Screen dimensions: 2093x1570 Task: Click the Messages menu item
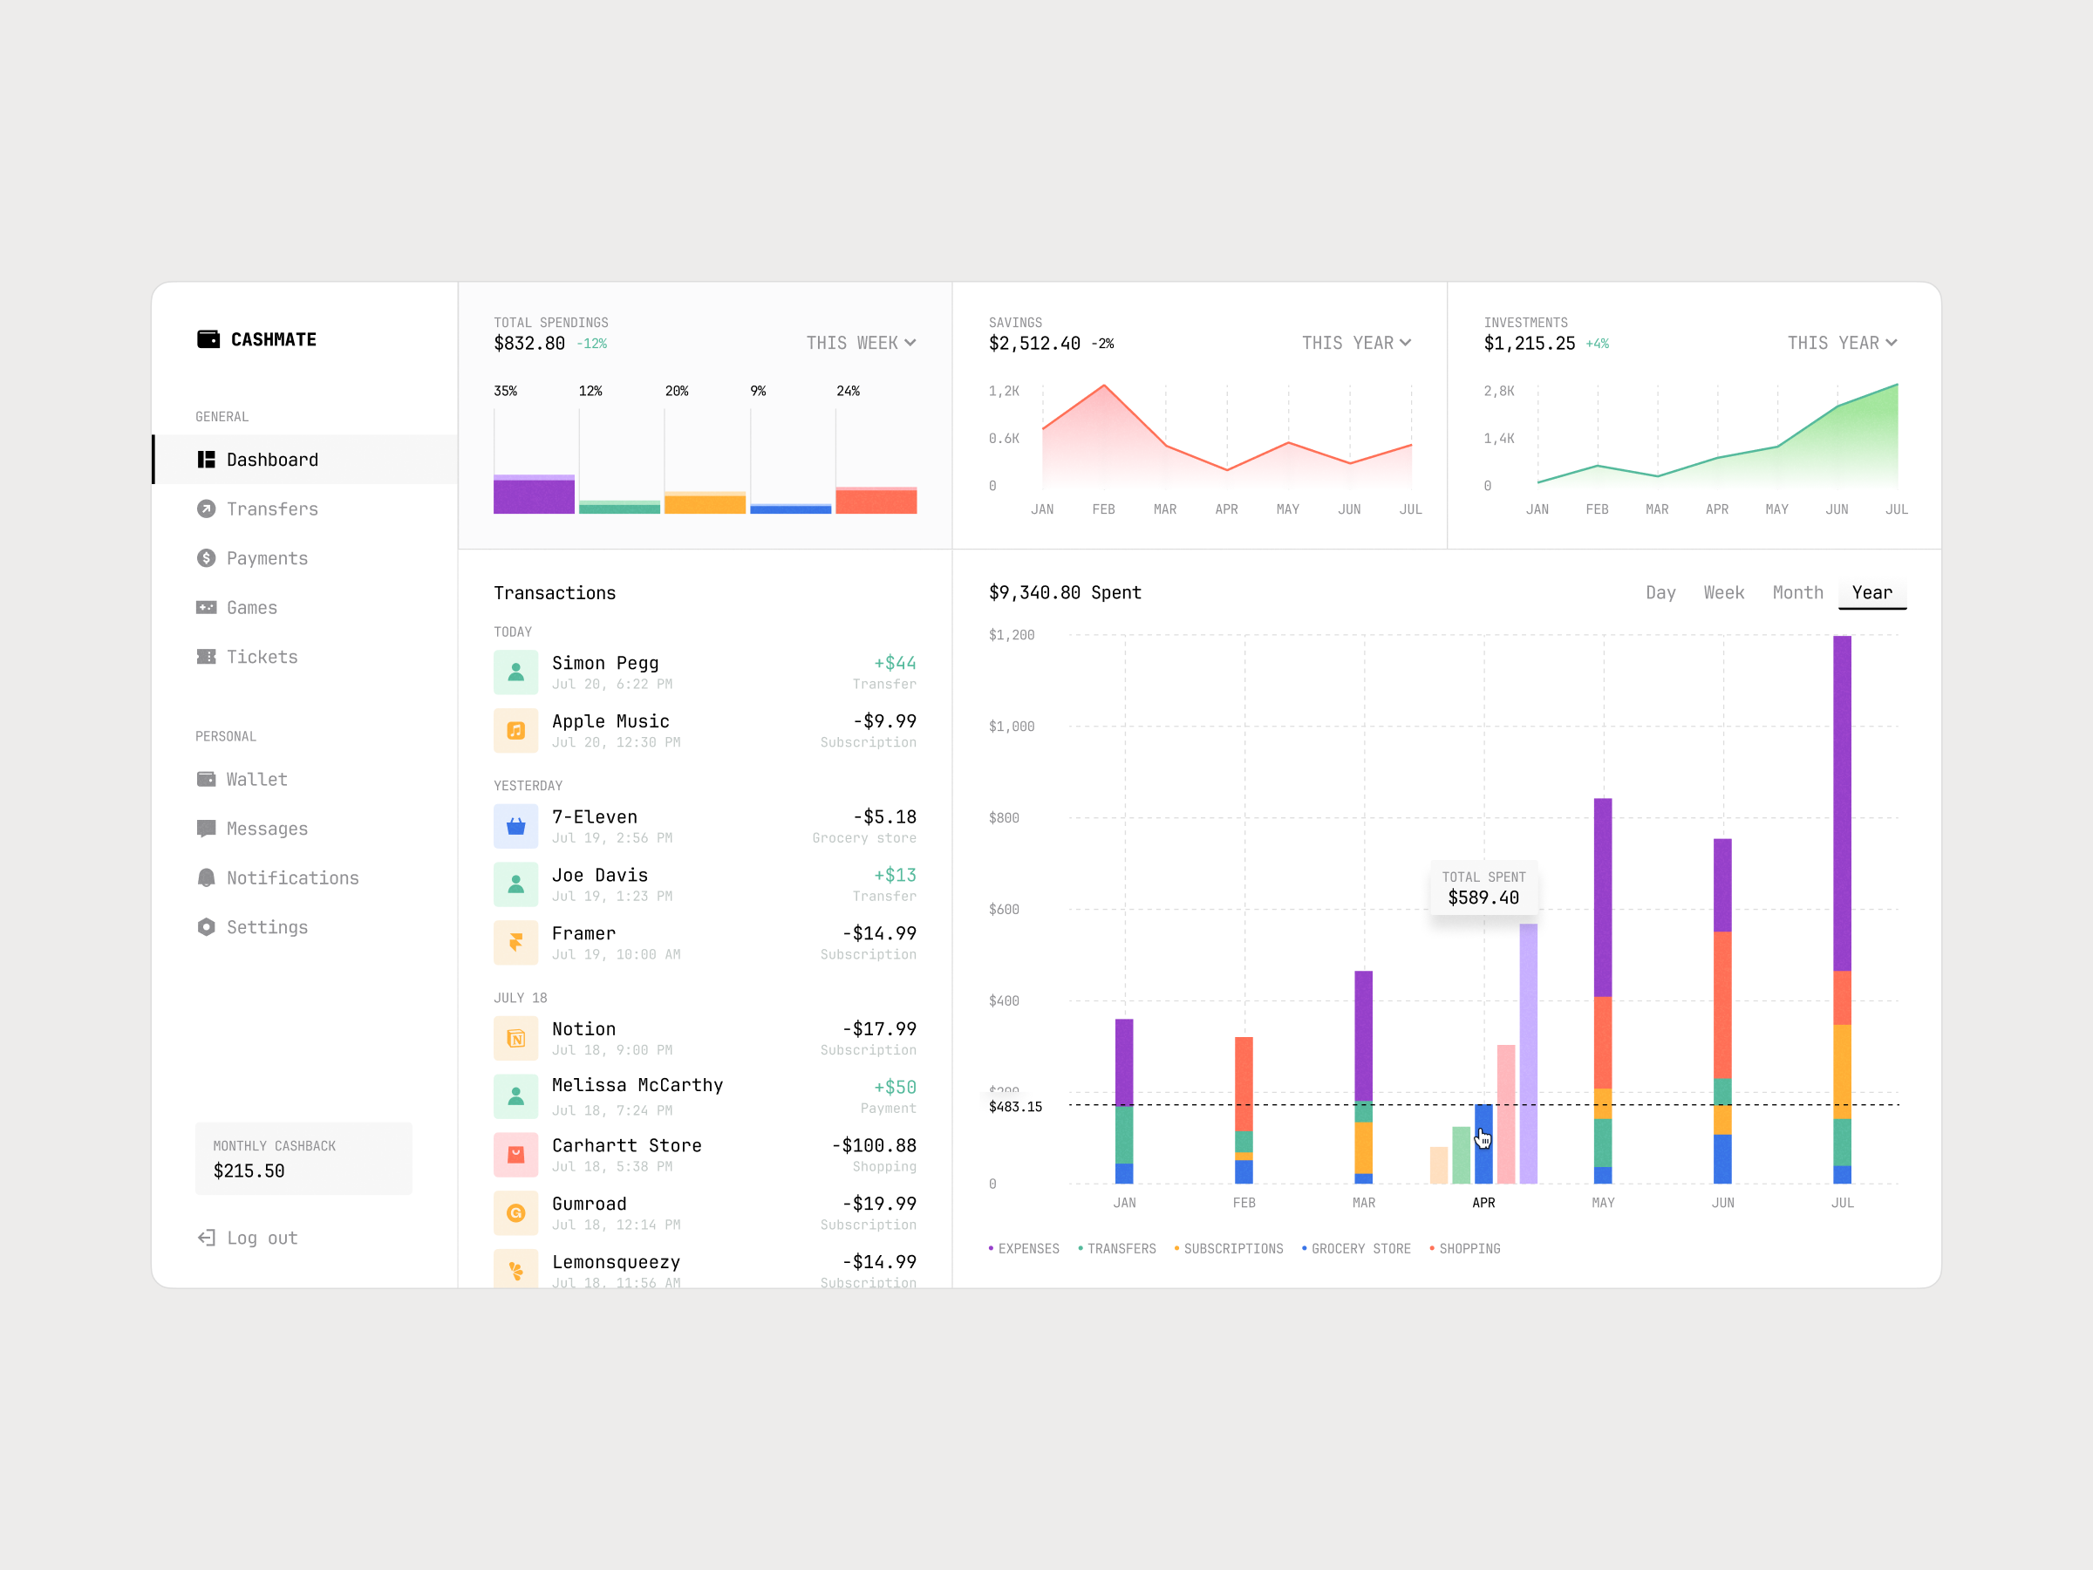tap(270, 826)
